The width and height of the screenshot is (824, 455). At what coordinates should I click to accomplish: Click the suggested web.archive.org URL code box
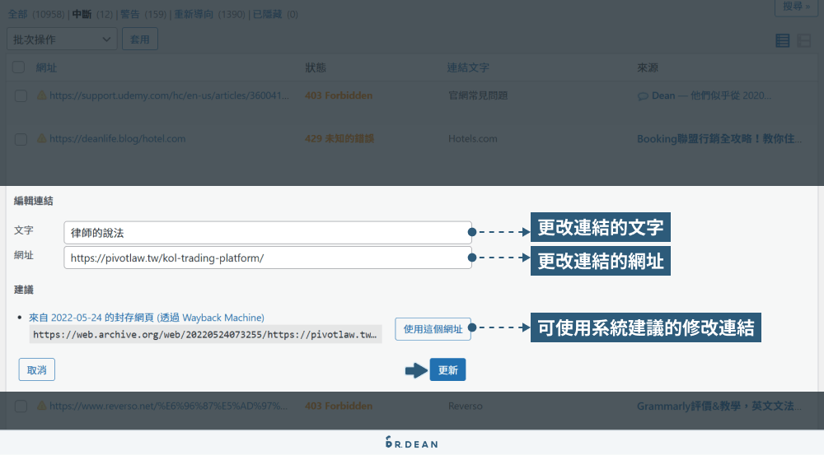(x=205, y=334)
